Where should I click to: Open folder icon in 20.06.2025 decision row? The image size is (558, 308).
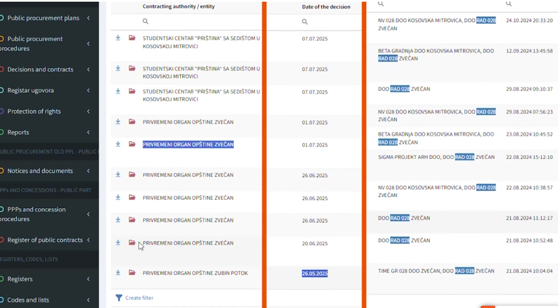click(132, 242)
